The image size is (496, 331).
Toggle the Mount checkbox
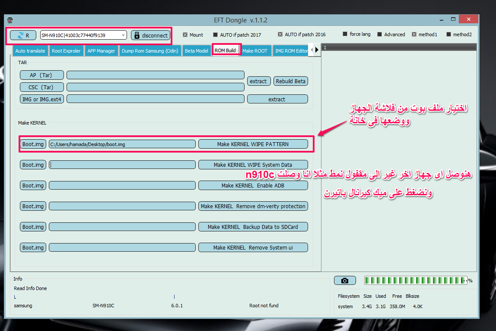[185, 35]
